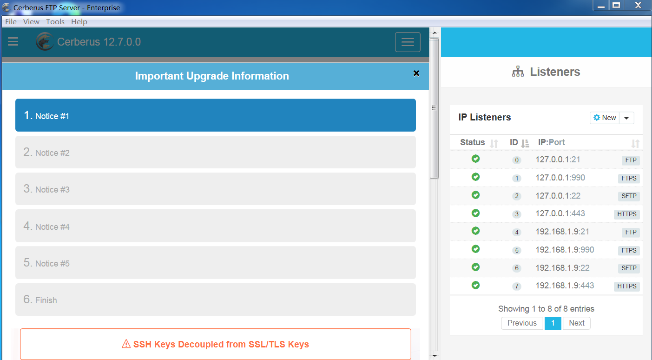The height and width of the screenshot is (360, 652).
Task: Click FTPS badge on 192.168.1.9:990 row
Action: point(629,250)
